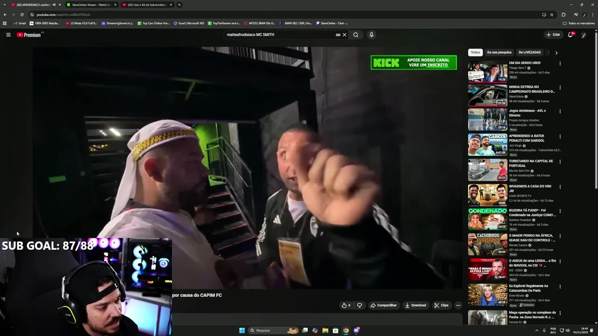Bookmark this page with star icon
The width and height of the screenshot is (598, 336).
[552, 14]
